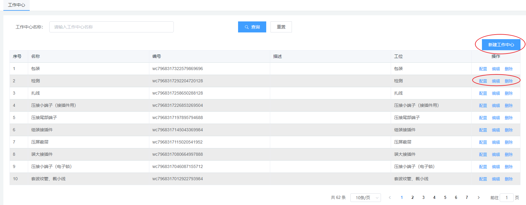
Task: Delete the 扎线 work center
Action: pos(509,93)
